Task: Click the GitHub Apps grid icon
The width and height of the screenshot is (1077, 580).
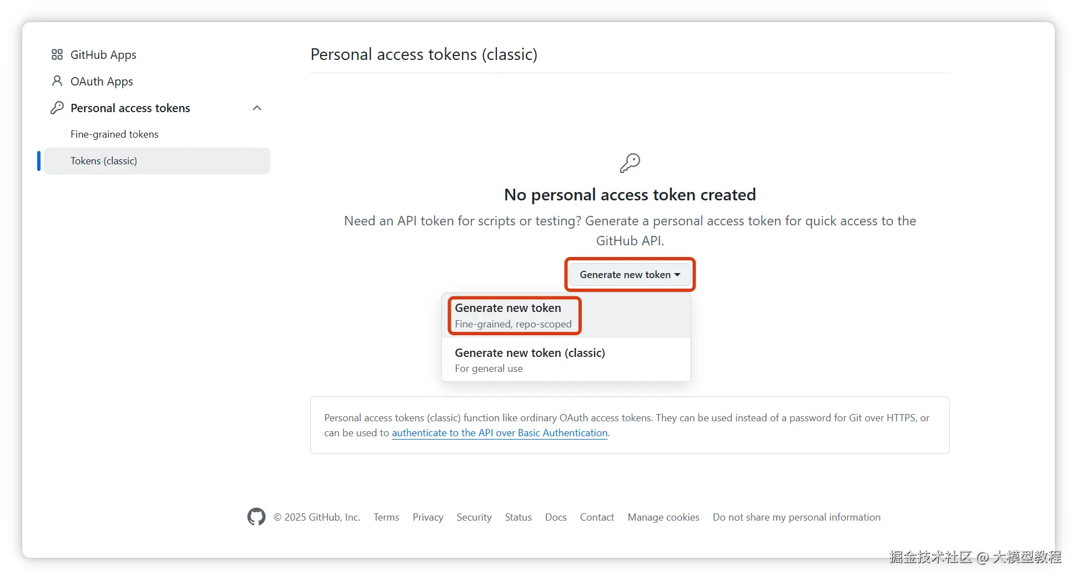Action: pos(57,54)
